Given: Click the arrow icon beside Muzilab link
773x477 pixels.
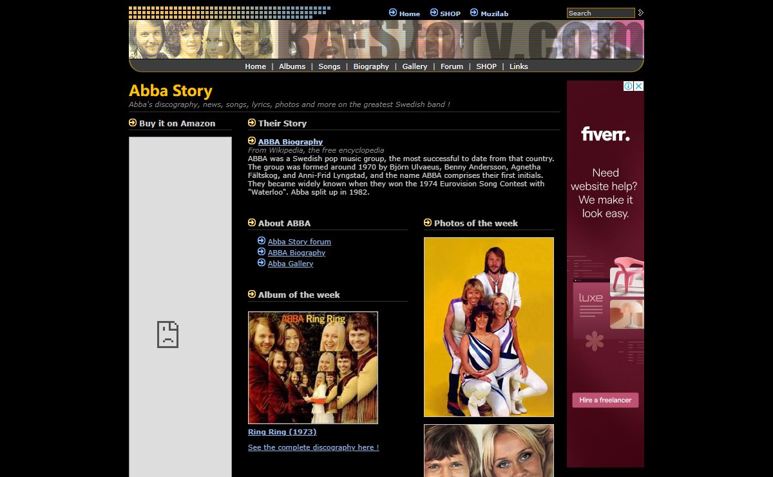Looking at the screenshot, I should (474, 12).
